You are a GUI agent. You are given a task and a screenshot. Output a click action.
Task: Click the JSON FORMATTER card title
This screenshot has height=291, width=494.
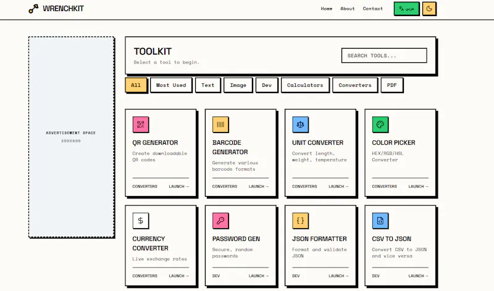[x=319, y=239]
